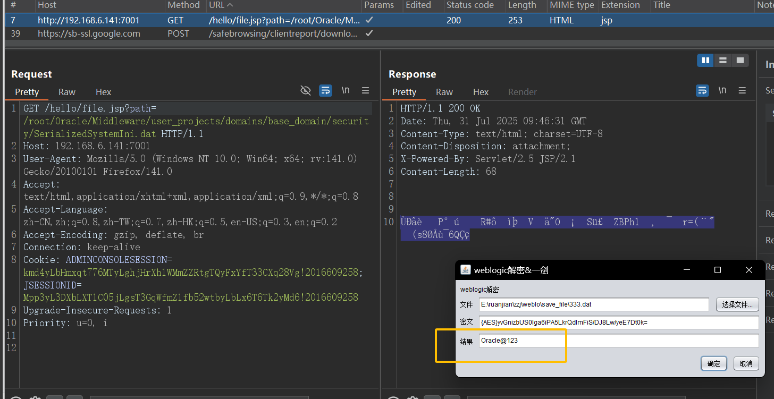Sort history by the Params column header
The width and height of the screenshot is (774, 399).
[380, 5]
